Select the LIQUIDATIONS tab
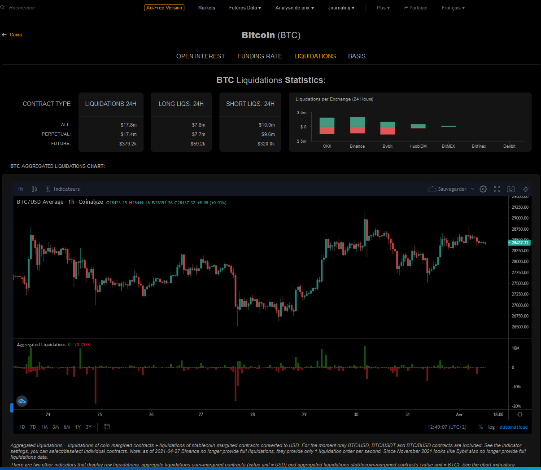541x470 pixels. pos(315,56)
